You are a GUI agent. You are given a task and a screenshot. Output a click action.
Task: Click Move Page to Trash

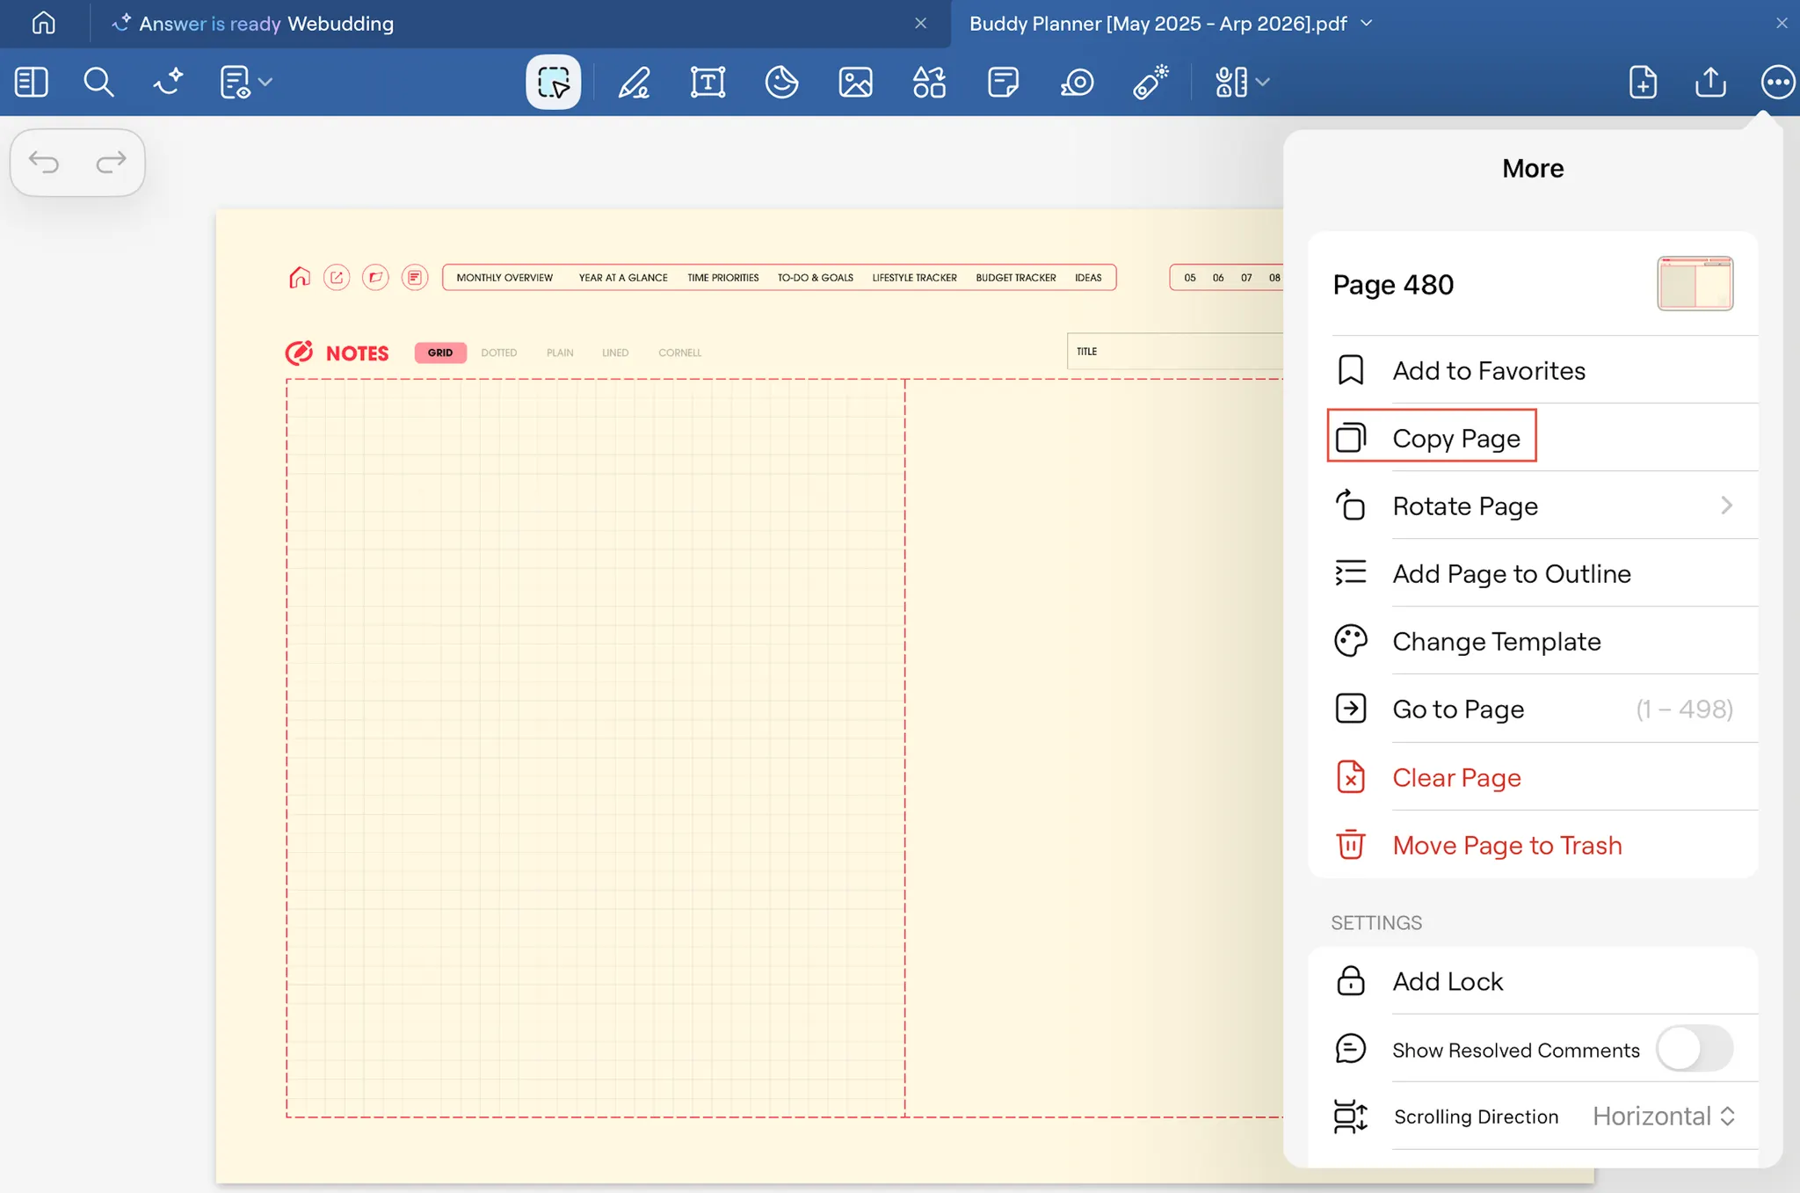tap(1506, 845)
